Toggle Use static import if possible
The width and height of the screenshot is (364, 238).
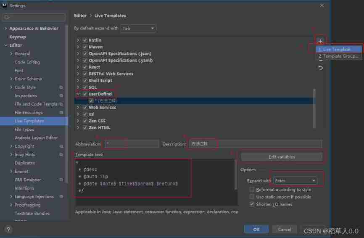(252, 197)
